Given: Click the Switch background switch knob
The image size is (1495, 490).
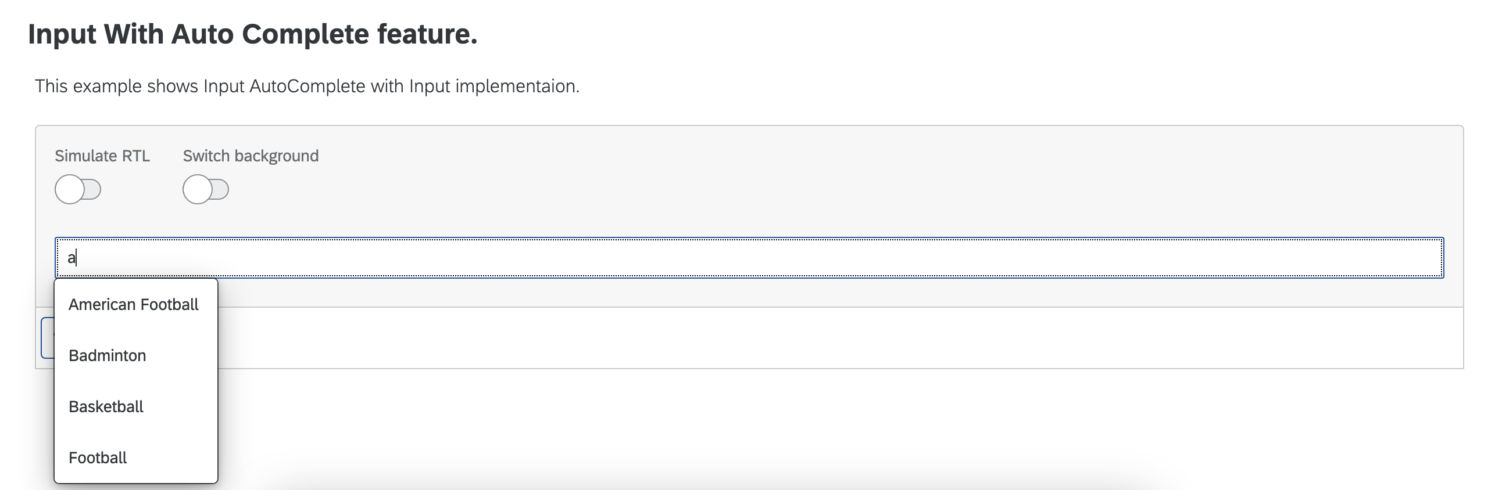Looking at the screenshot, I should tap(198, 189).
